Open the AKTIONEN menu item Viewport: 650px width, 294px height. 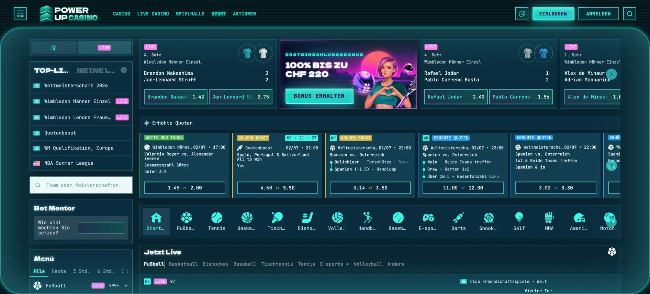point(244,14)
